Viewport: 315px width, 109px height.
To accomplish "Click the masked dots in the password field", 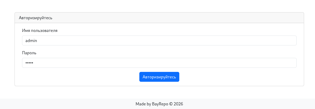I will [29, 63].
